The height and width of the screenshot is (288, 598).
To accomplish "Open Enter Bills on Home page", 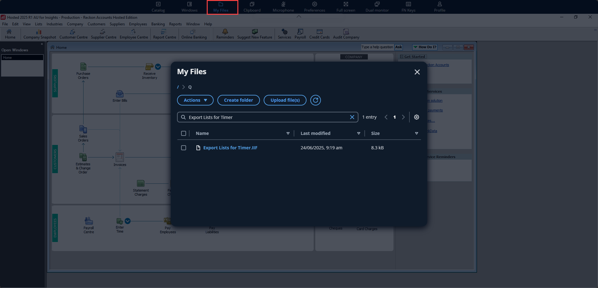I will [x=120, y=96].
